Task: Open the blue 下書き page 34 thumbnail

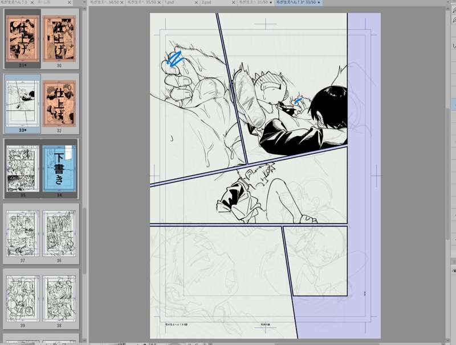Action: pyautogui.click(x=59, y=167)
